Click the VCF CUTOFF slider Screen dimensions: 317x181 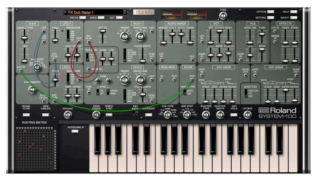[219, 31]
